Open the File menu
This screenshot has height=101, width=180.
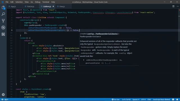(7, 2)
